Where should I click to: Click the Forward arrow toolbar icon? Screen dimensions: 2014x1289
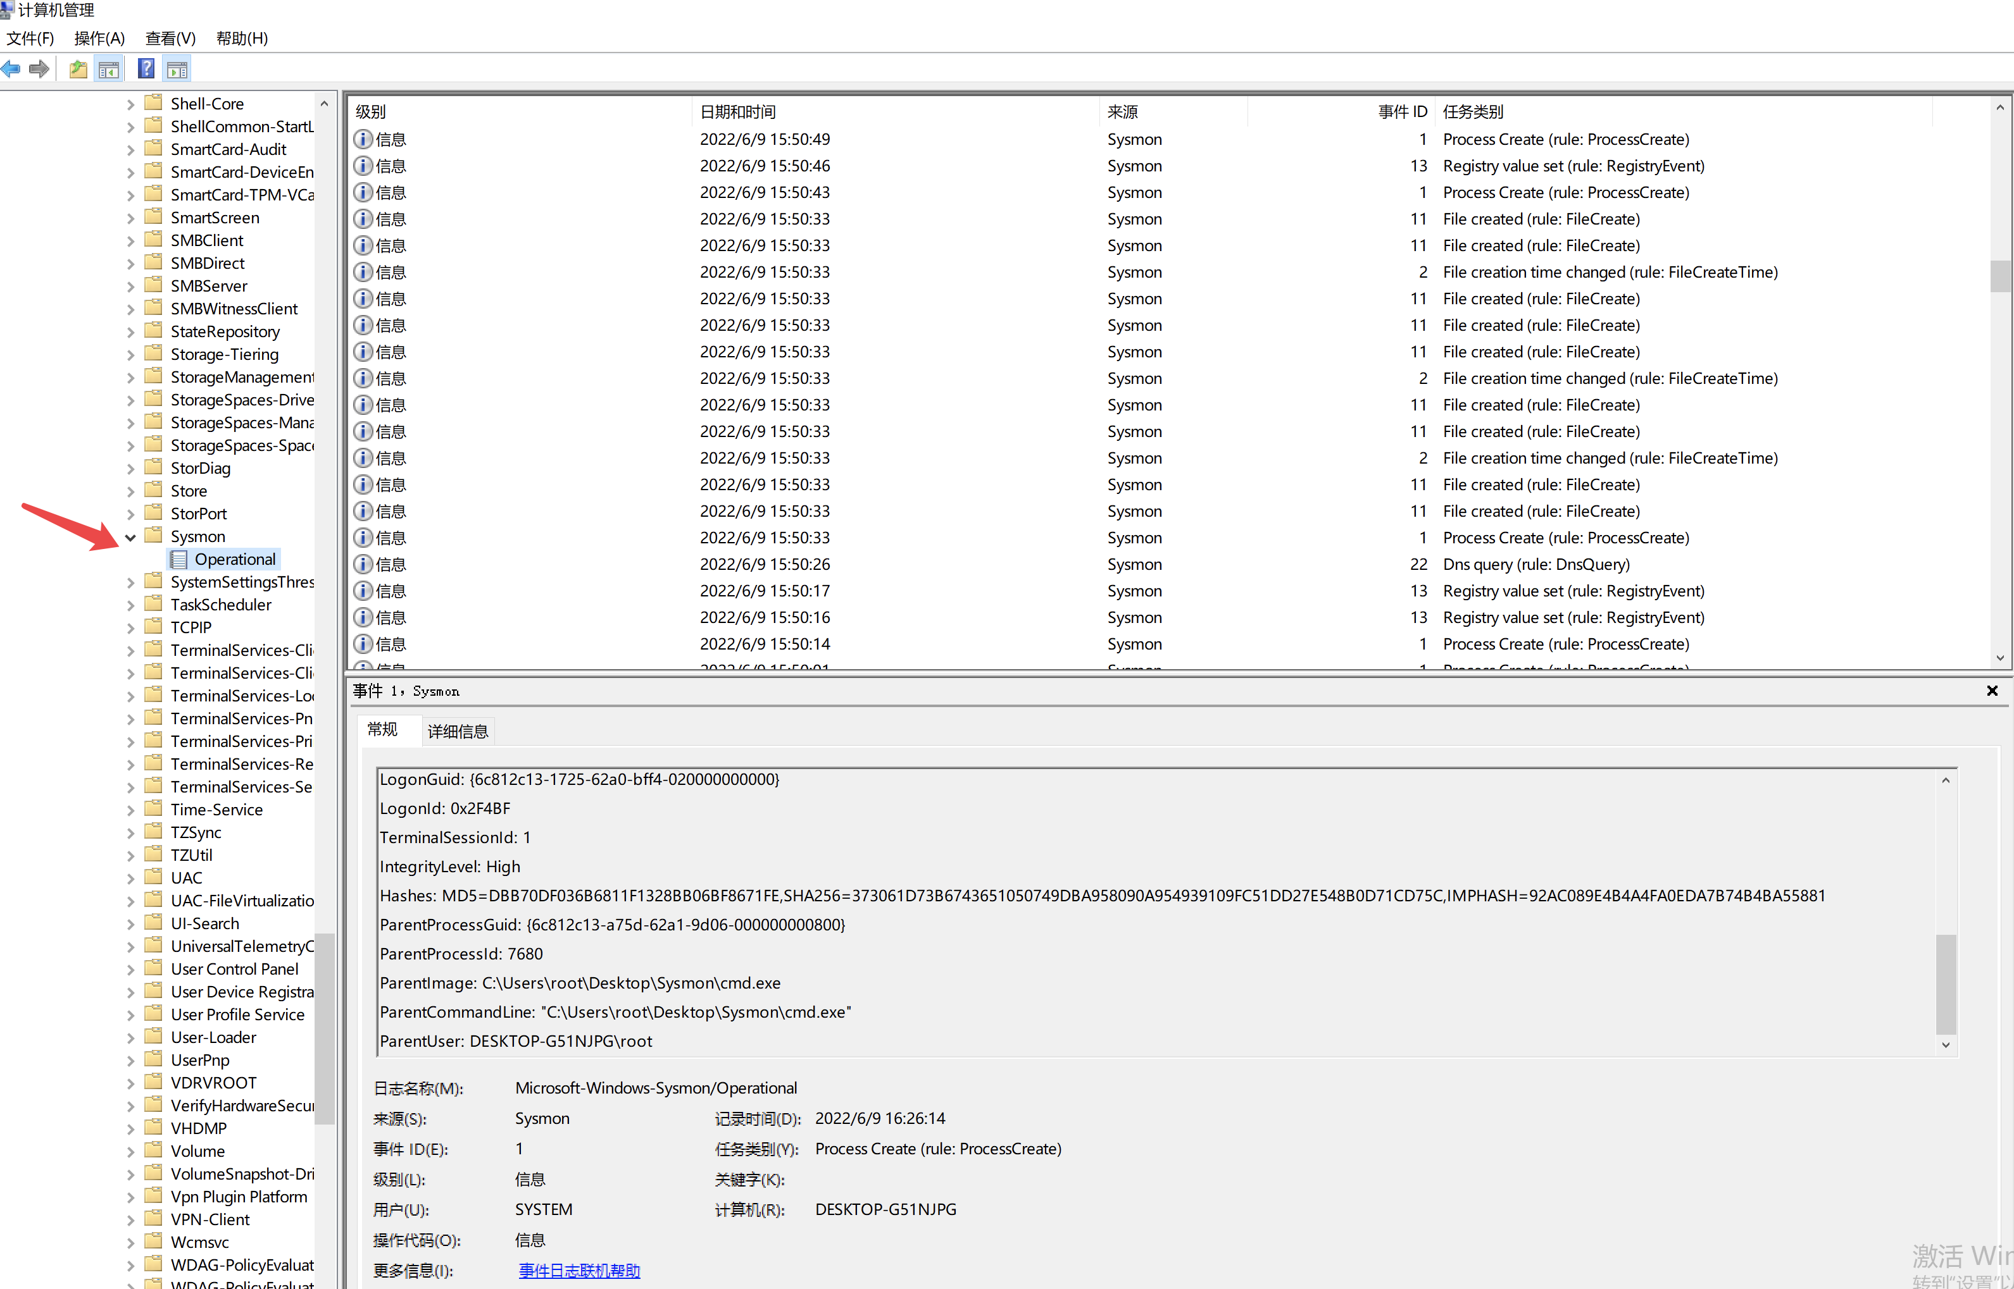[39, 69]
